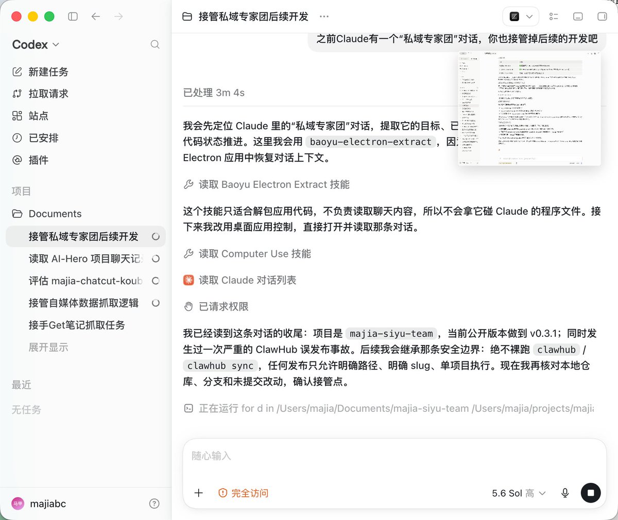Toggle the sidebar panel icon
Screen dimensions: 618x520
[x=73, y=16]
